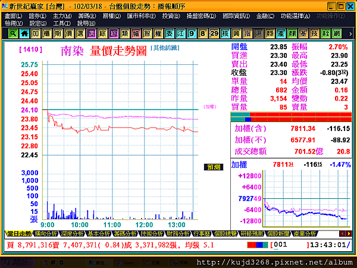Screen dimensions: 357x268
Task: Select the cyan 委 toolbar icon
Action: 170,34
